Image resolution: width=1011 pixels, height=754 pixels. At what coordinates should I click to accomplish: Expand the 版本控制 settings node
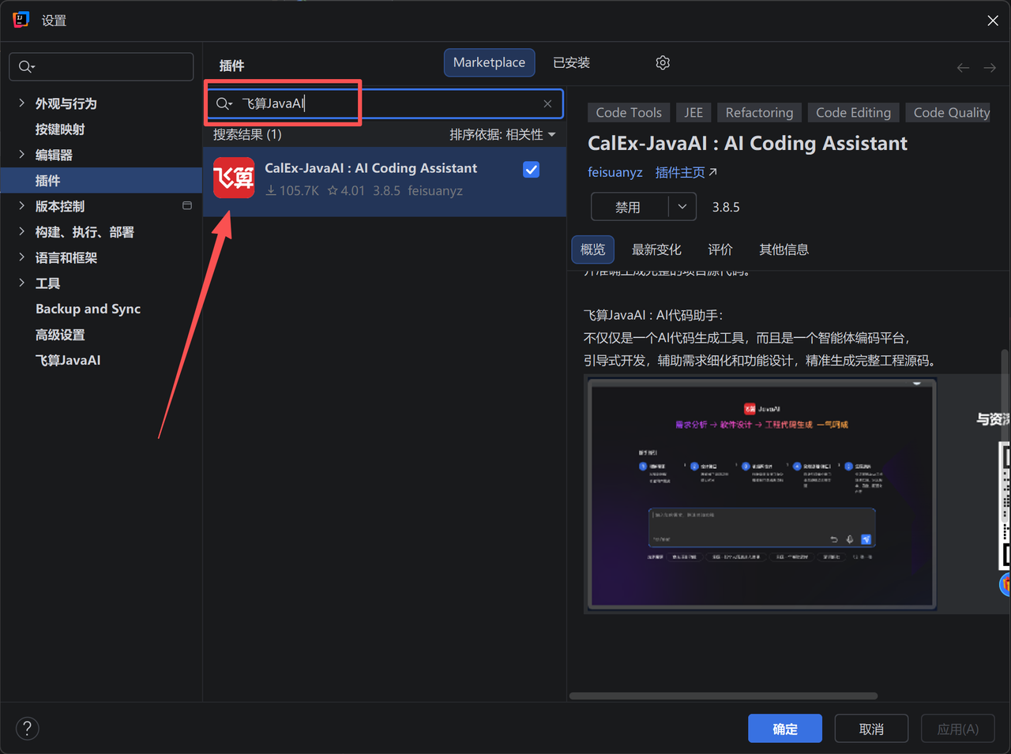(x=21, y=206)
